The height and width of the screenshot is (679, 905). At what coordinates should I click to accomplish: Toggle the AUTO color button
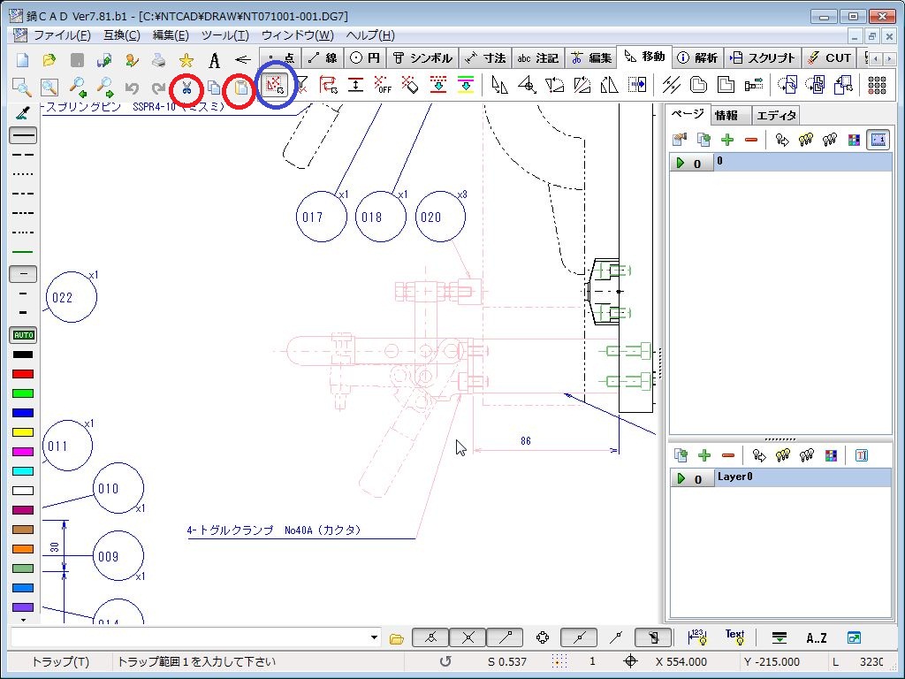(x=23, y=335)
